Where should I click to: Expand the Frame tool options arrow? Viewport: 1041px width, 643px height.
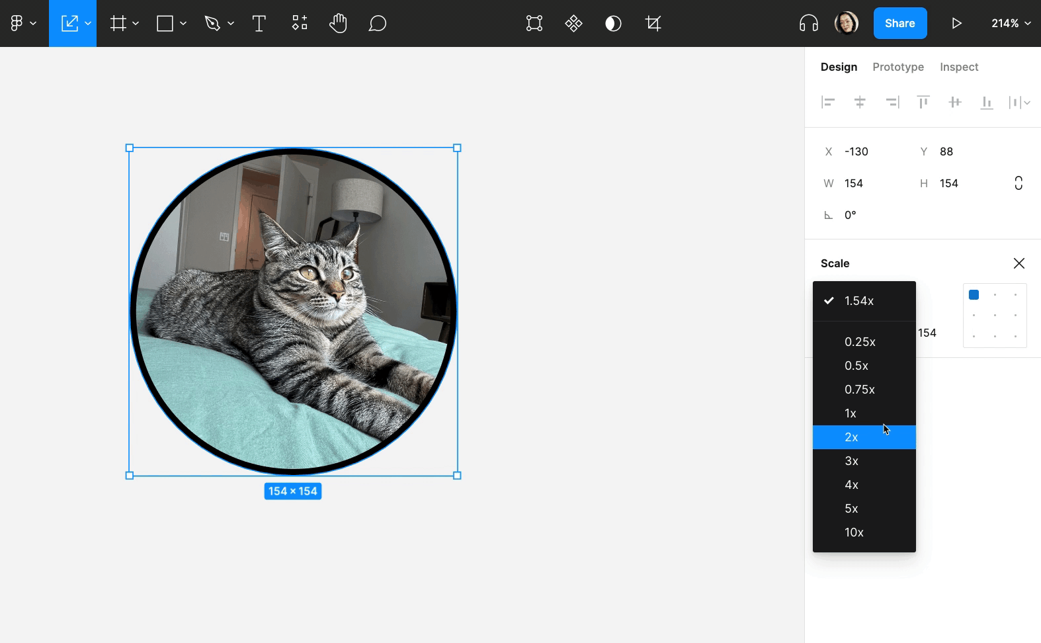point(136,24)
